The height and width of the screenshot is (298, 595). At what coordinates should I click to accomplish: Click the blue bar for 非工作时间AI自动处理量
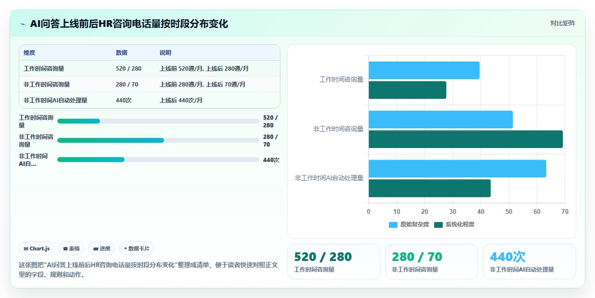coord(457,169)
